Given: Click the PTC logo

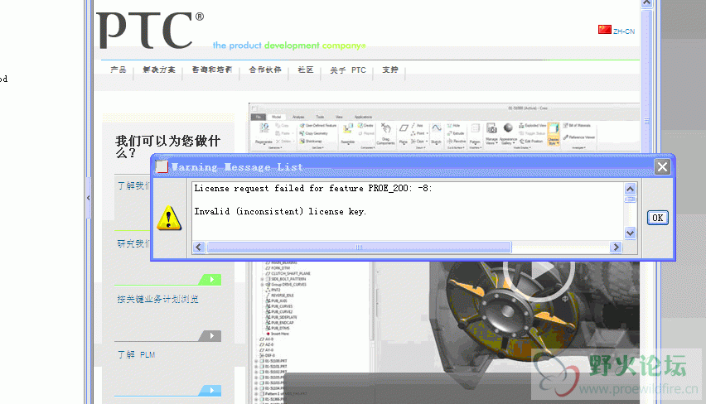Looking at the screenshot, I should tap(150, 30).
